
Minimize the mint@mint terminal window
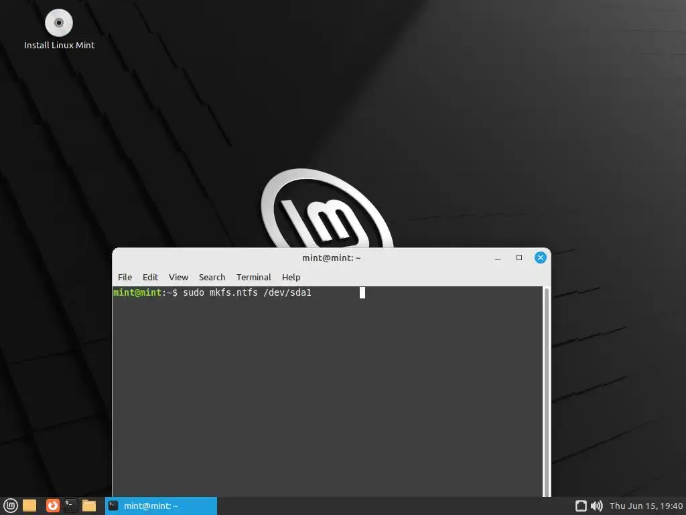pos(498,258)
